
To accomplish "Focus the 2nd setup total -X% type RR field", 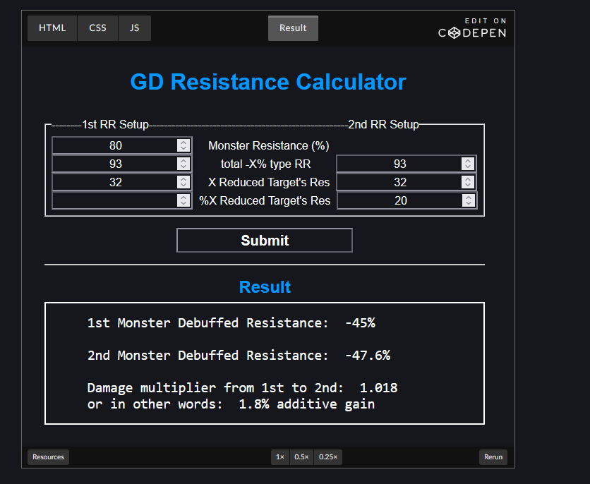I will pyautogui.click(x=407, y=164).
